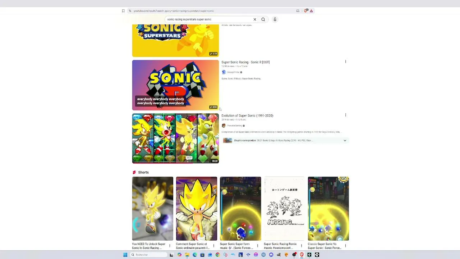
Task: Click the bookmark icon beside the address bar
Action: 123,11
